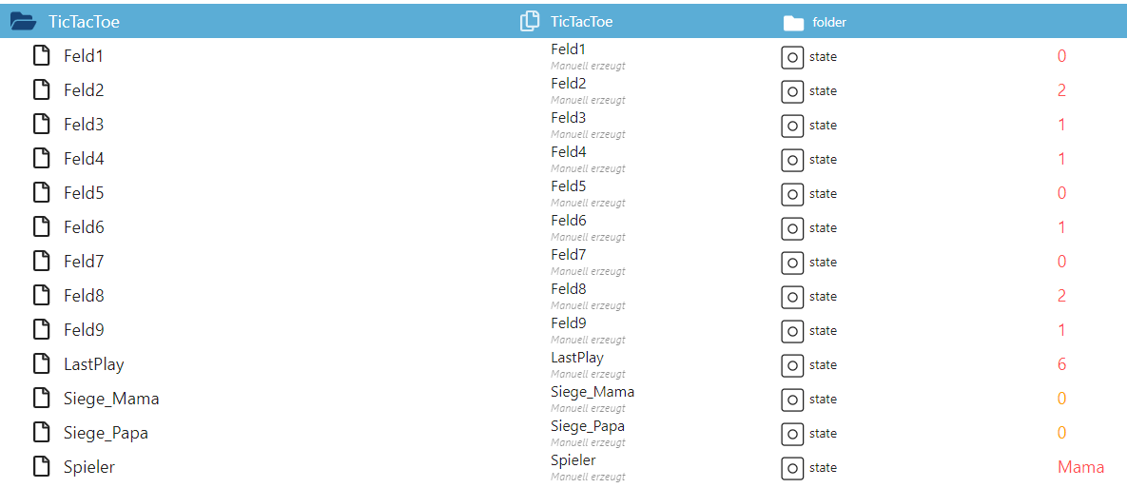The image size is (1127, 488).
Task: Select the Feld5 tree item
Action: click(84, 193)
